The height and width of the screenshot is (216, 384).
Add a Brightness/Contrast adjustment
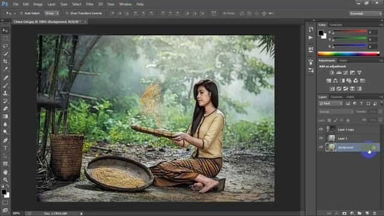(x=332, y=73)
